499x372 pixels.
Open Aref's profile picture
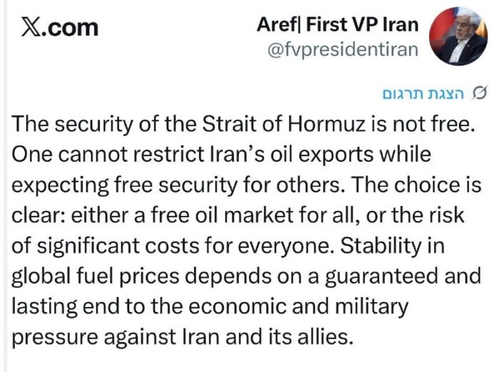pos(463,36)
